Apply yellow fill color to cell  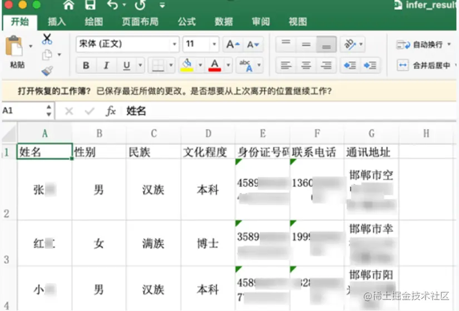[x=187, y=65]
